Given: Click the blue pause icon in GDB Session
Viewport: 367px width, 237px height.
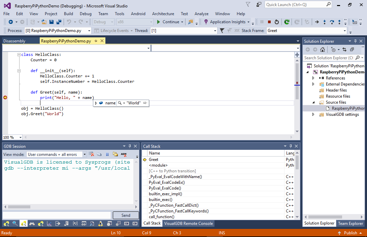Looking at the screenshot, I should click(107, 154).
